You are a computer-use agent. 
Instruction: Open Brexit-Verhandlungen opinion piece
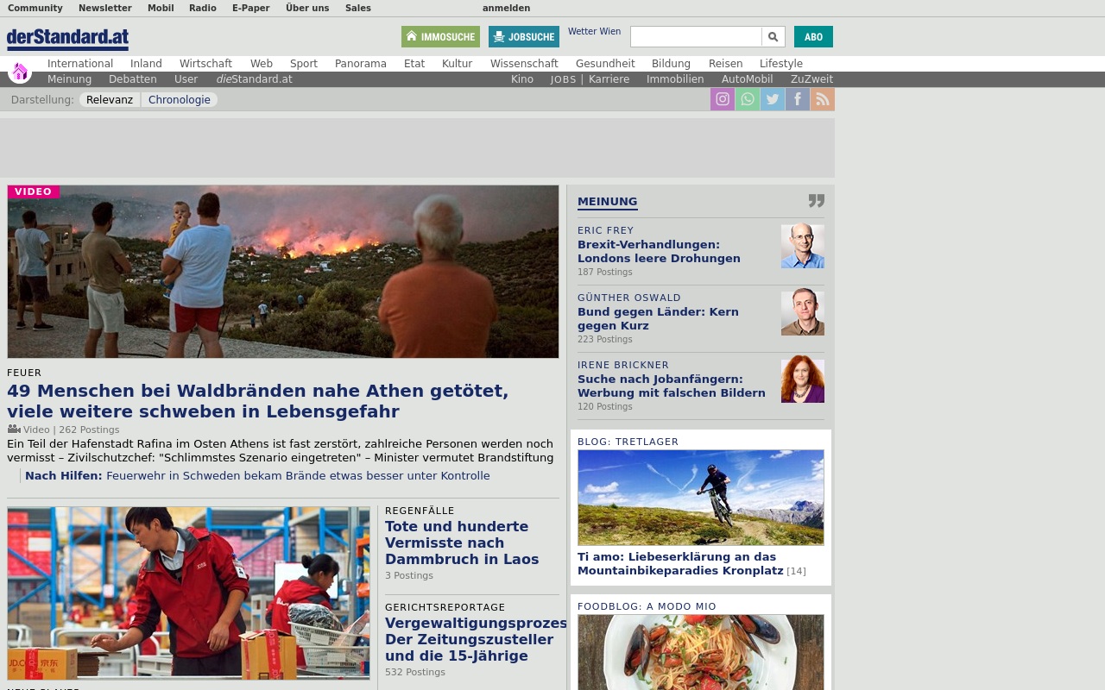click(x=659, y=252)
